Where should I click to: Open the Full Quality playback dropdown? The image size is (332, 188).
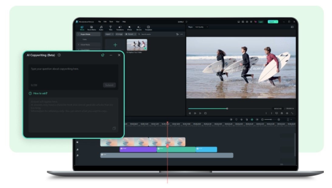201,27
